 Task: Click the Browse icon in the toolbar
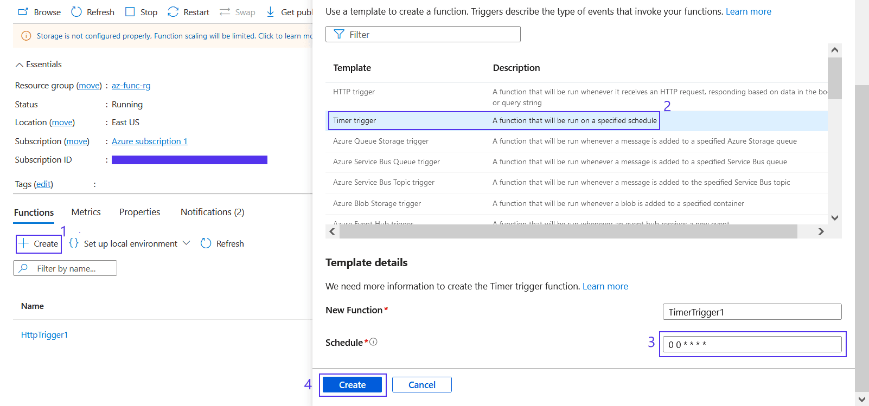pos(23,11)
